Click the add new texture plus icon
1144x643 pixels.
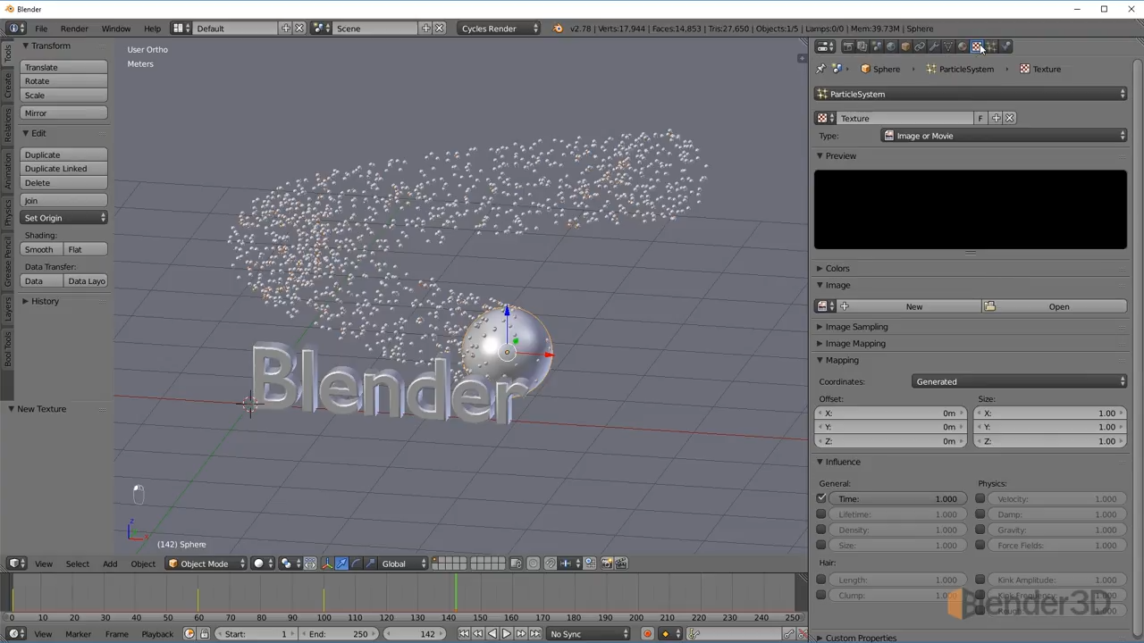tap(997, 118)
